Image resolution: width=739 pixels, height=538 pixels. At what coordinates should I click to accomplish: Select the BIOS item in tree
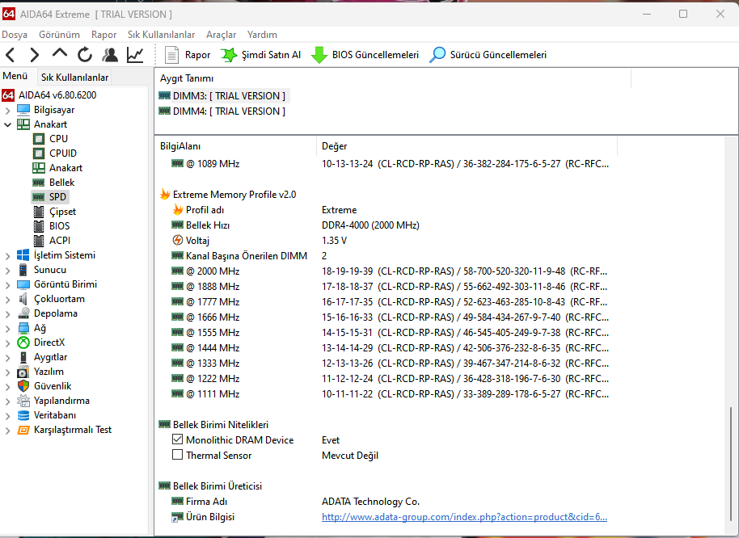click(x=59, y=226)
